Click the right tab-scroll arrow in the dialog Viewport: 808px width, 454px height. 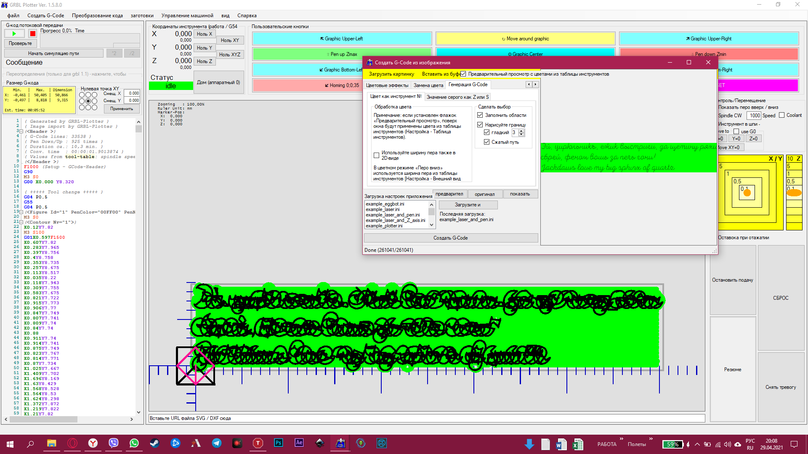(535, 84)
